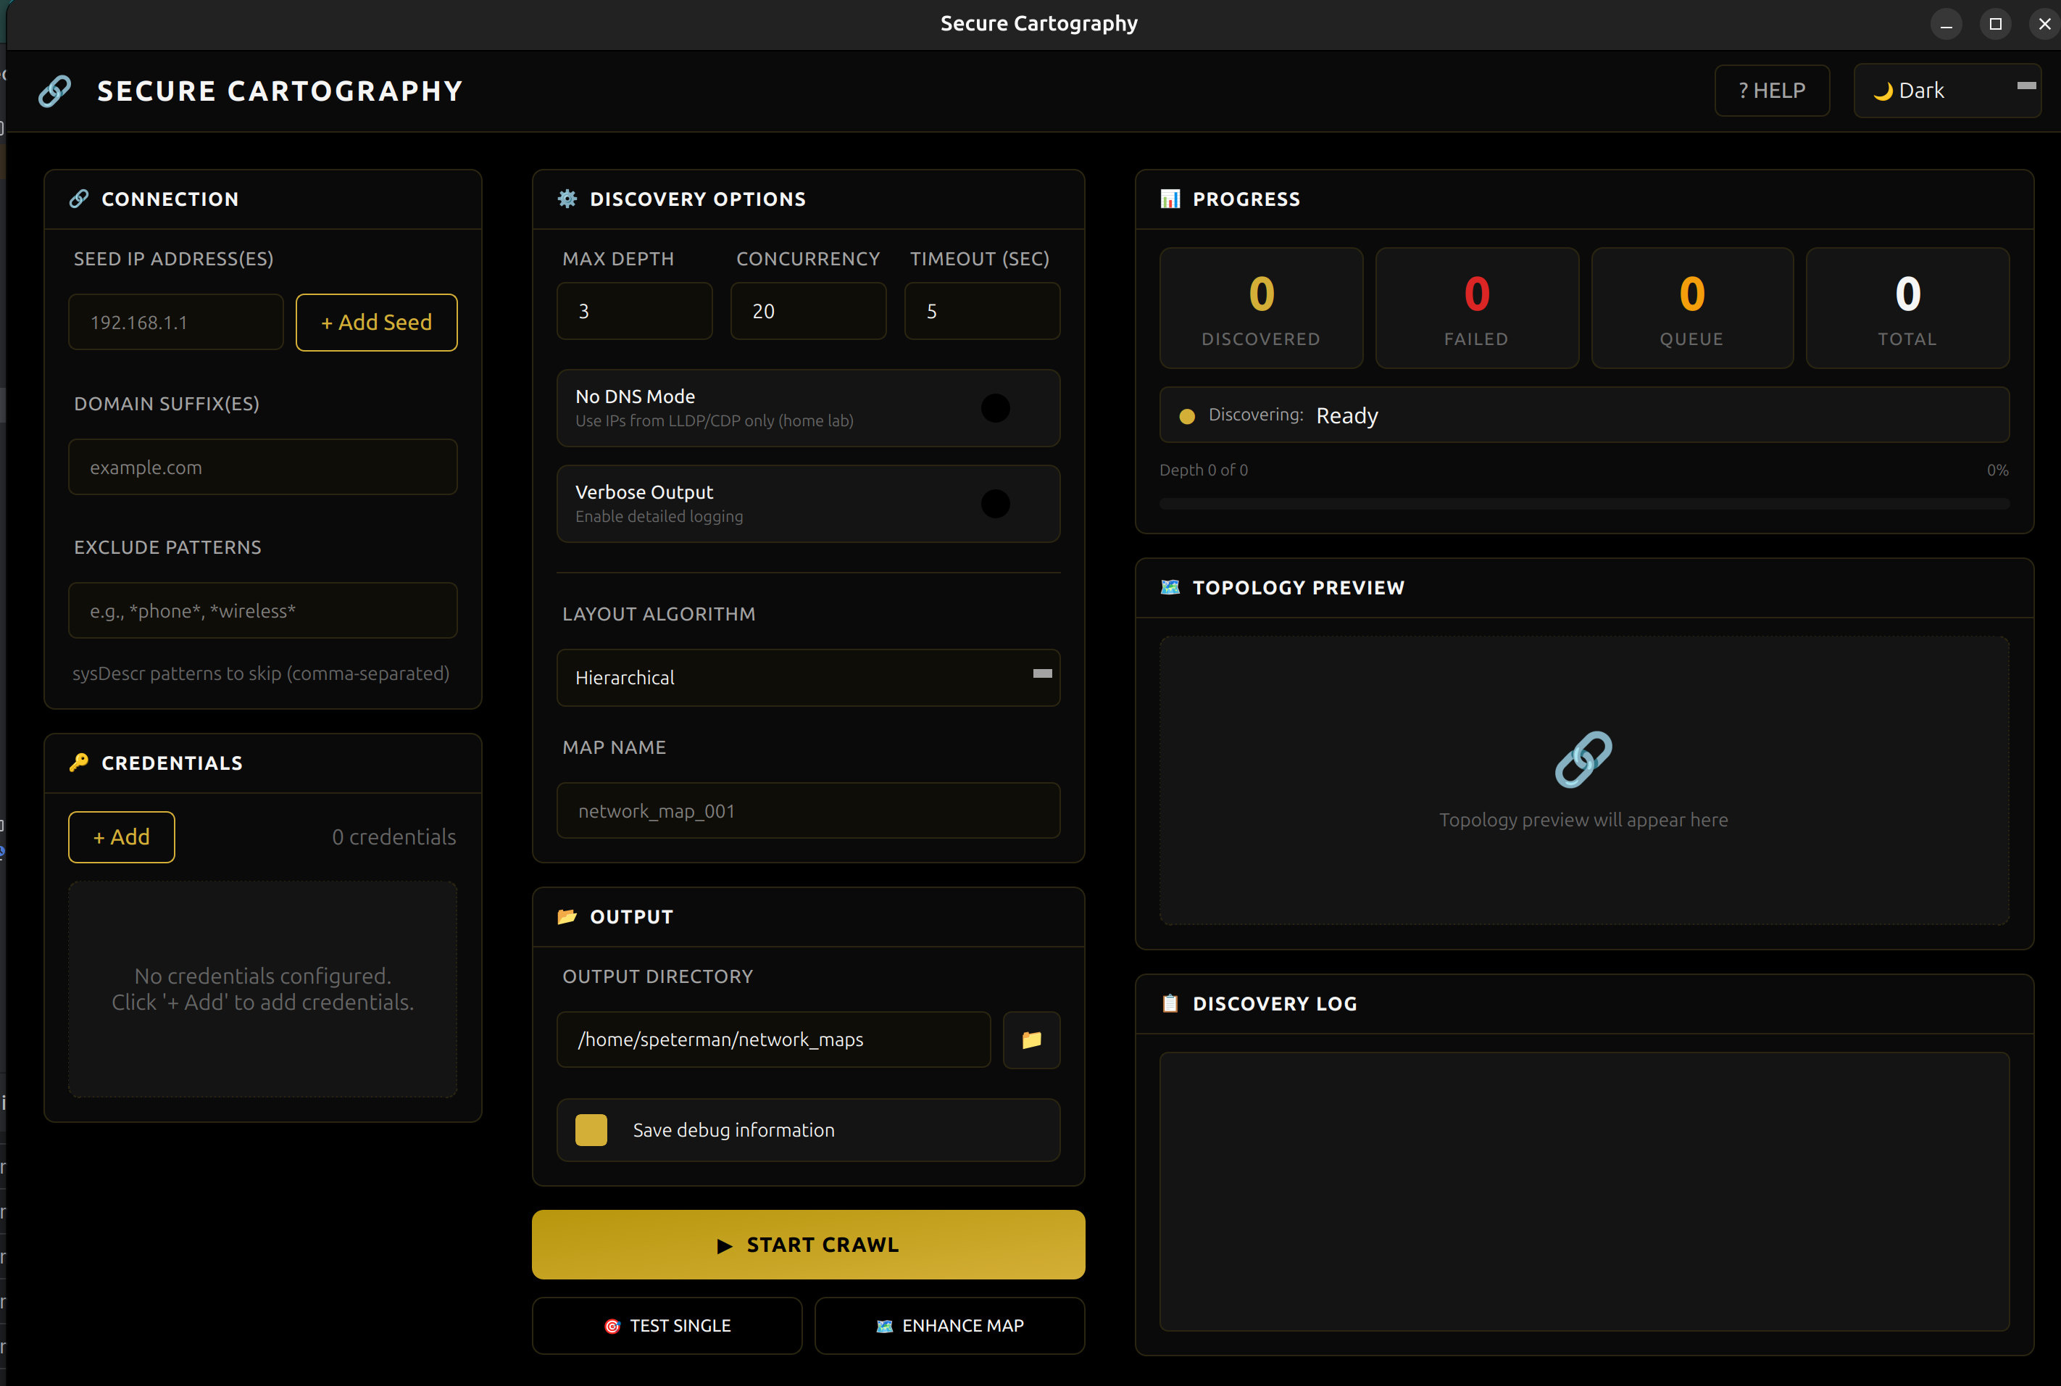Enable No DNS Mode

[996, 407]
